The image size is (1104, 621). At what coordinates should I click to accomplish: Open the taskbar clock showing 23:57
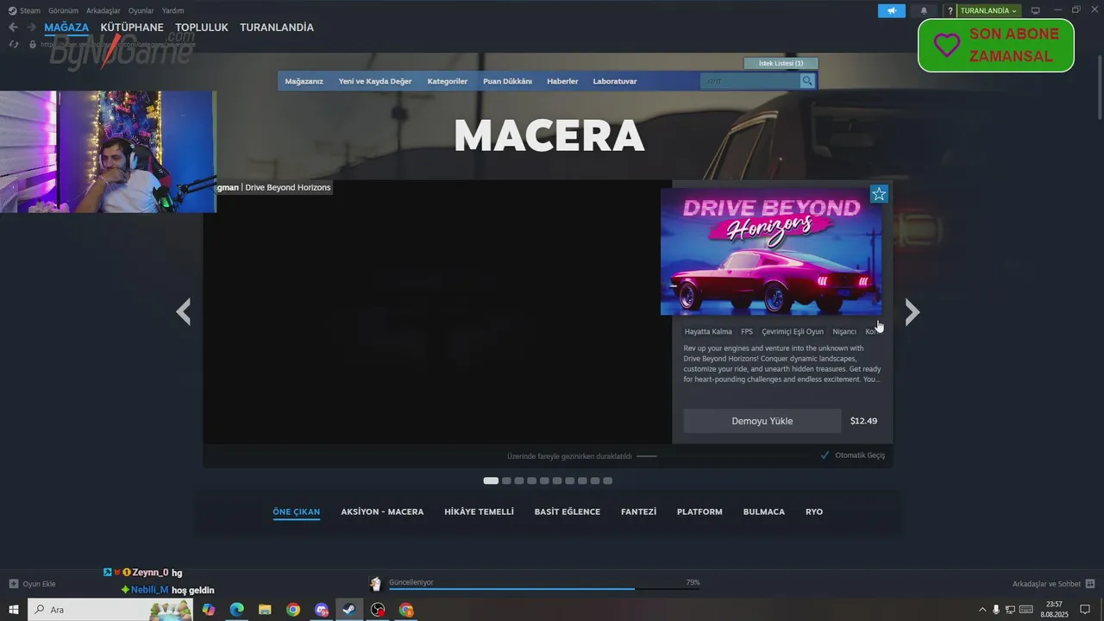(1053, 610)
